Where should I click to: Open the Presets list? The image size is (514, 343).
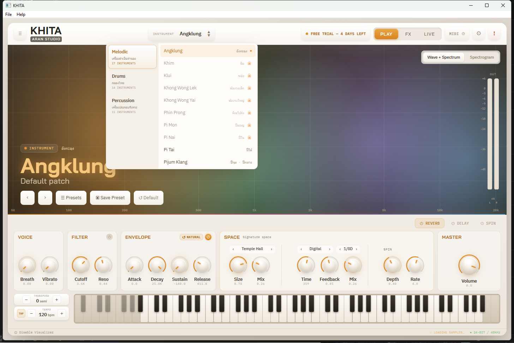[x=71, y=198]
